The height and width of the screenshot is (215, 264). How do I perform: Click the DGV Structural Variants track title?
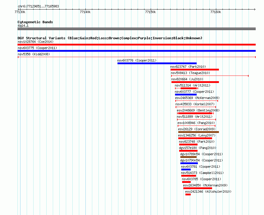click(x=110, y=38)
